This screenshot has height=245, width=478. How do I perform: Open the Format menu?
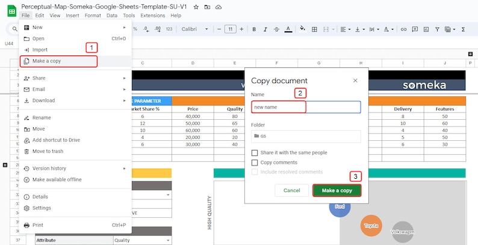[x=93, y=15]
